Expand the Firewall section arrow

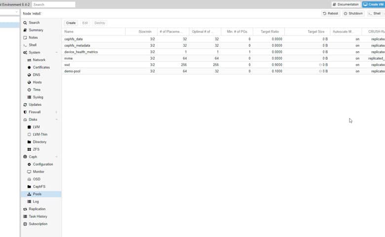pyautogui.click(x=56, y=112)
